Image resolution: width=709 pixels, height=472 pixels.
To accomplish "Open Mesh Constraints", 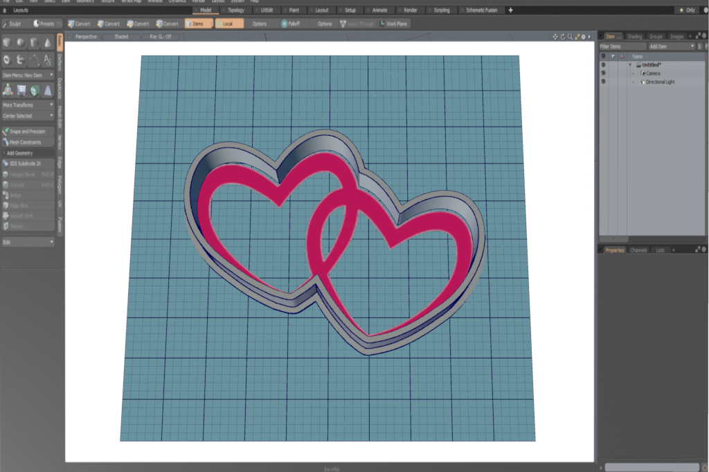I will (x=28, y=142).
